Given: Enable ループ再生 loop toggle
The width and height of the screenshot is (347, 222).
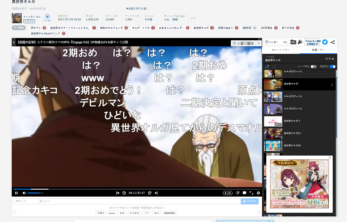Looking at the screenshot, I should click(313, 66).
